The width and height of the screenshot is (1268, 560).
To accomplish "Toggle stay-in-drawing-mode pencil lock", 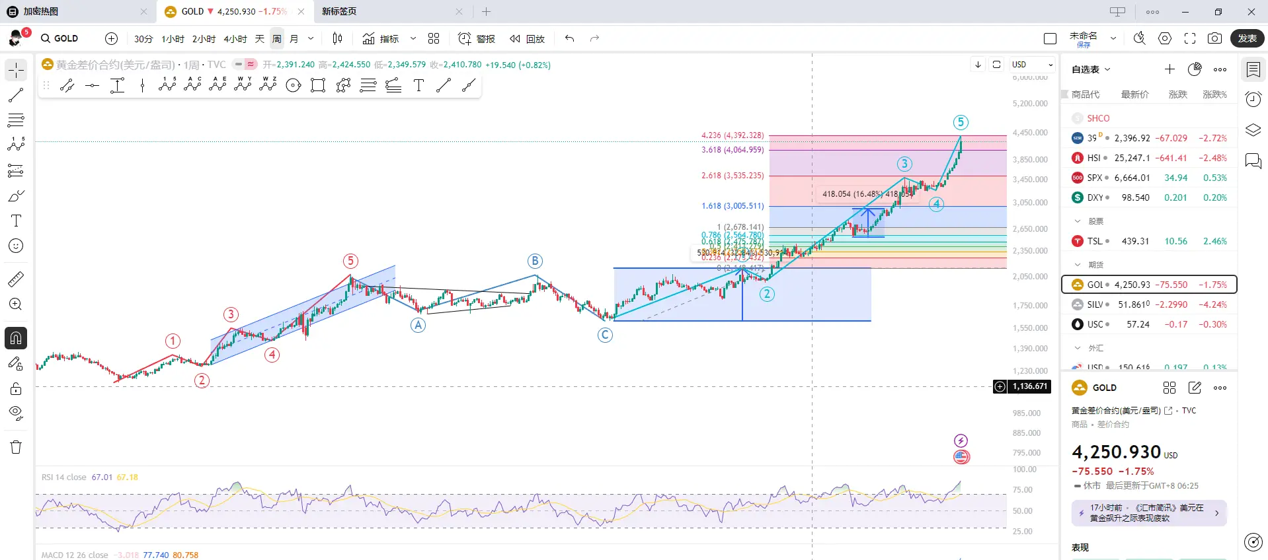I will 16,363.
